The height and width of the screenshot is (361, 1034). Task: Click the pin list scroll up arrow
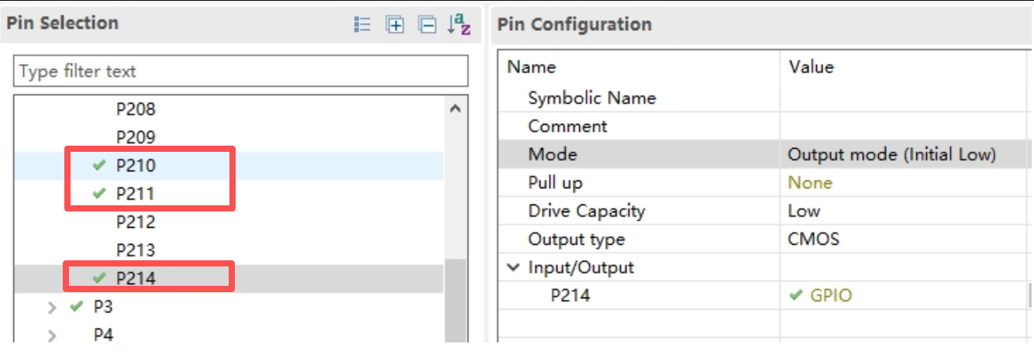(456, 109)
